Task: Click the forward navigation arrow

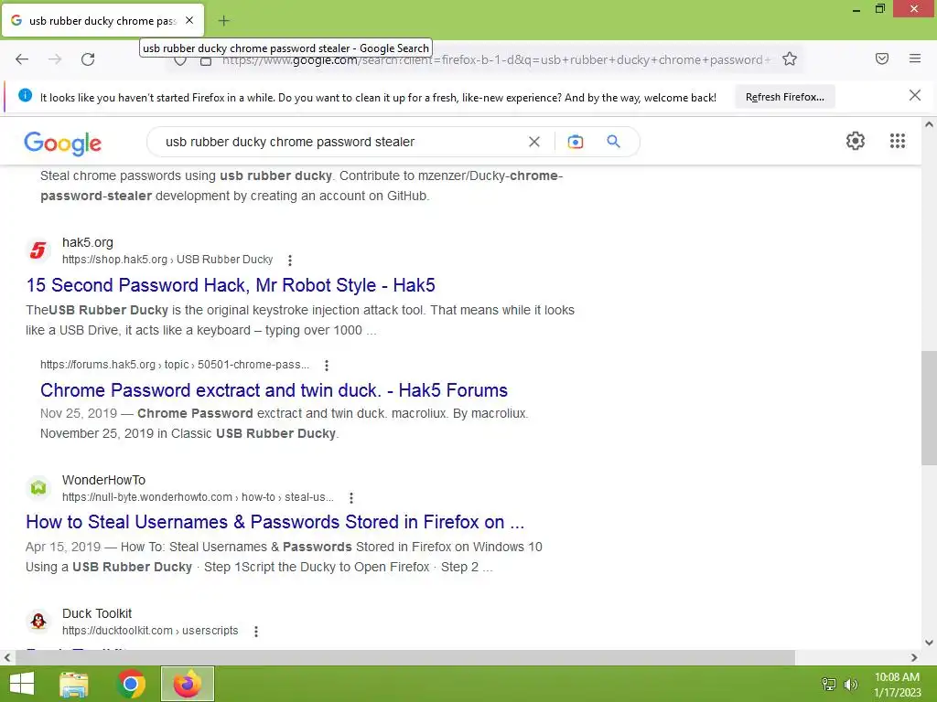Action: pos(55,59)
